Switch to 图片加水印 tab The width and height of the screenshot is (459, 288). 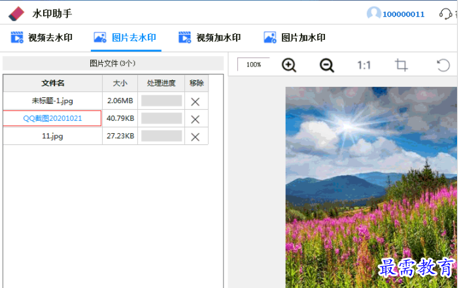point(294,38)
